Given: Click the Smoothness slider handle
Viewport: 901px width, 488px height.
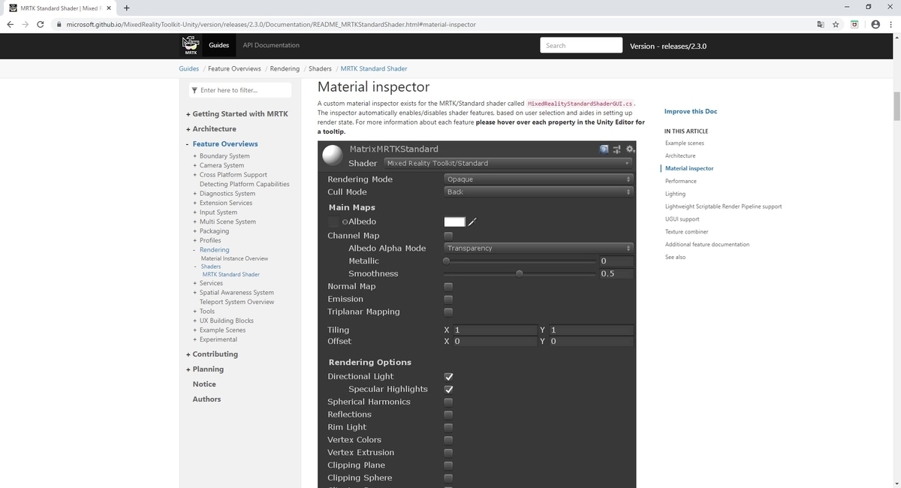Looking at the screenshot, I should [519, 274].
